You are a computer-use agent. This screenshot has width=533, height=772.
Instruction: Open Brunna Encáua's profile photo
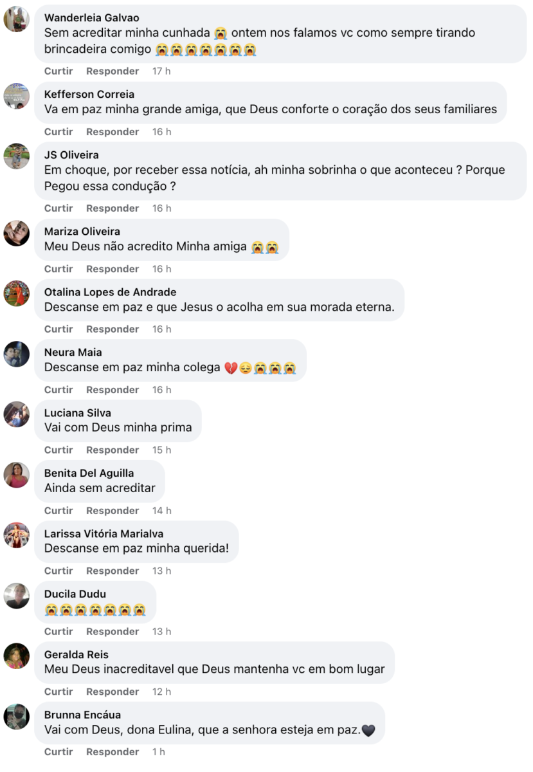click(17, 716)
